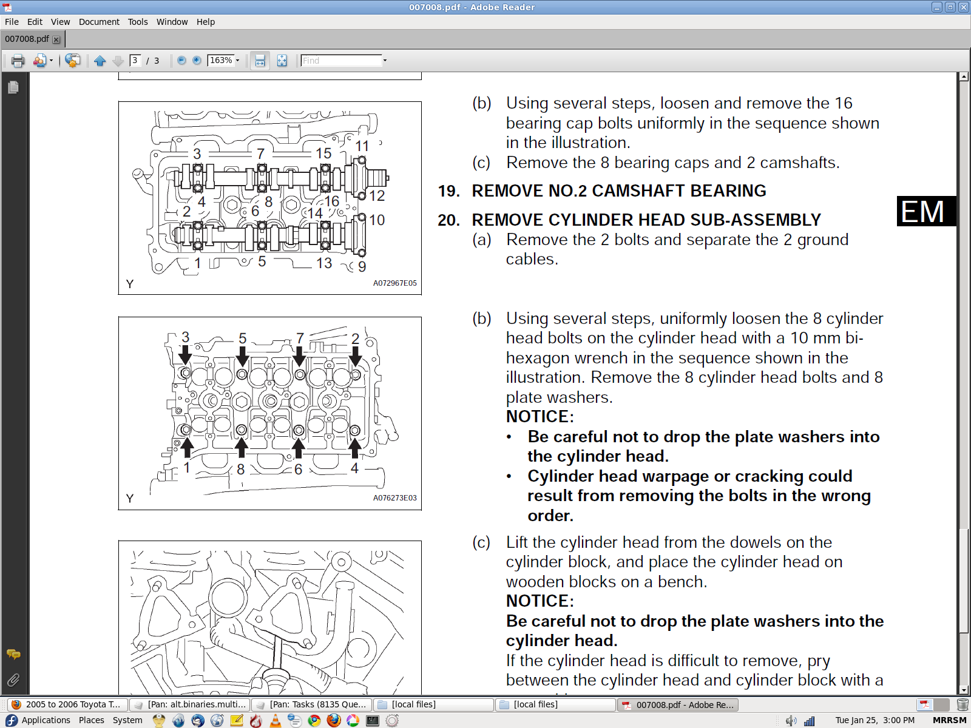Click the zoom in plus button

[x=197, y=61]
